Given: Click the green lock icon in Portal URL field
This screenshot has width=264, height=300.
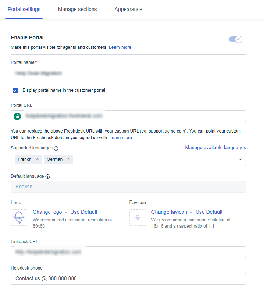Looking at the screenshot, I should tap(17, 116).
